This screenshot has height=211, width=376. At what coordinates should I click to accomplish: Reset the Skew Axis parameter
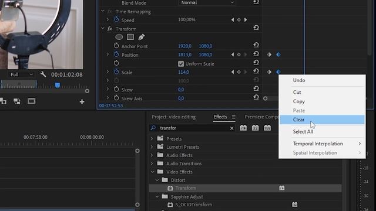(x=256, y=97)
